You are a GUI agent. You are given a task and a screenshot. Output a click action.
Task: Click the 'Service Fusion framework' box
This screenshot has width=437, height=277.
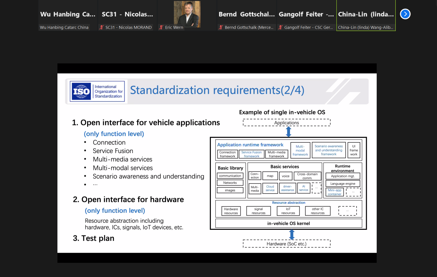pyautogui.click(x=251, y=154)
